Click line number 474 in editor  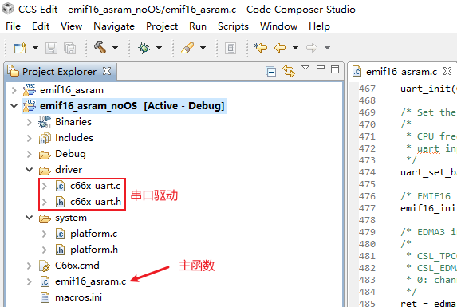(367, 172)
